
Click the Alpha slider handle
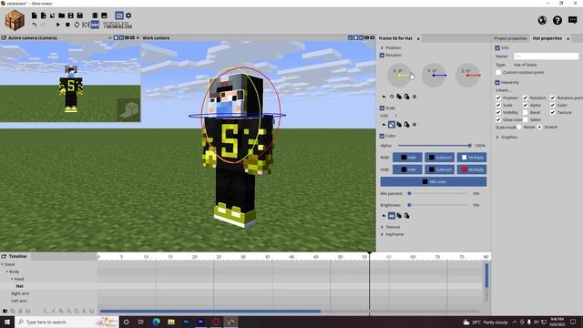(470, 146)
